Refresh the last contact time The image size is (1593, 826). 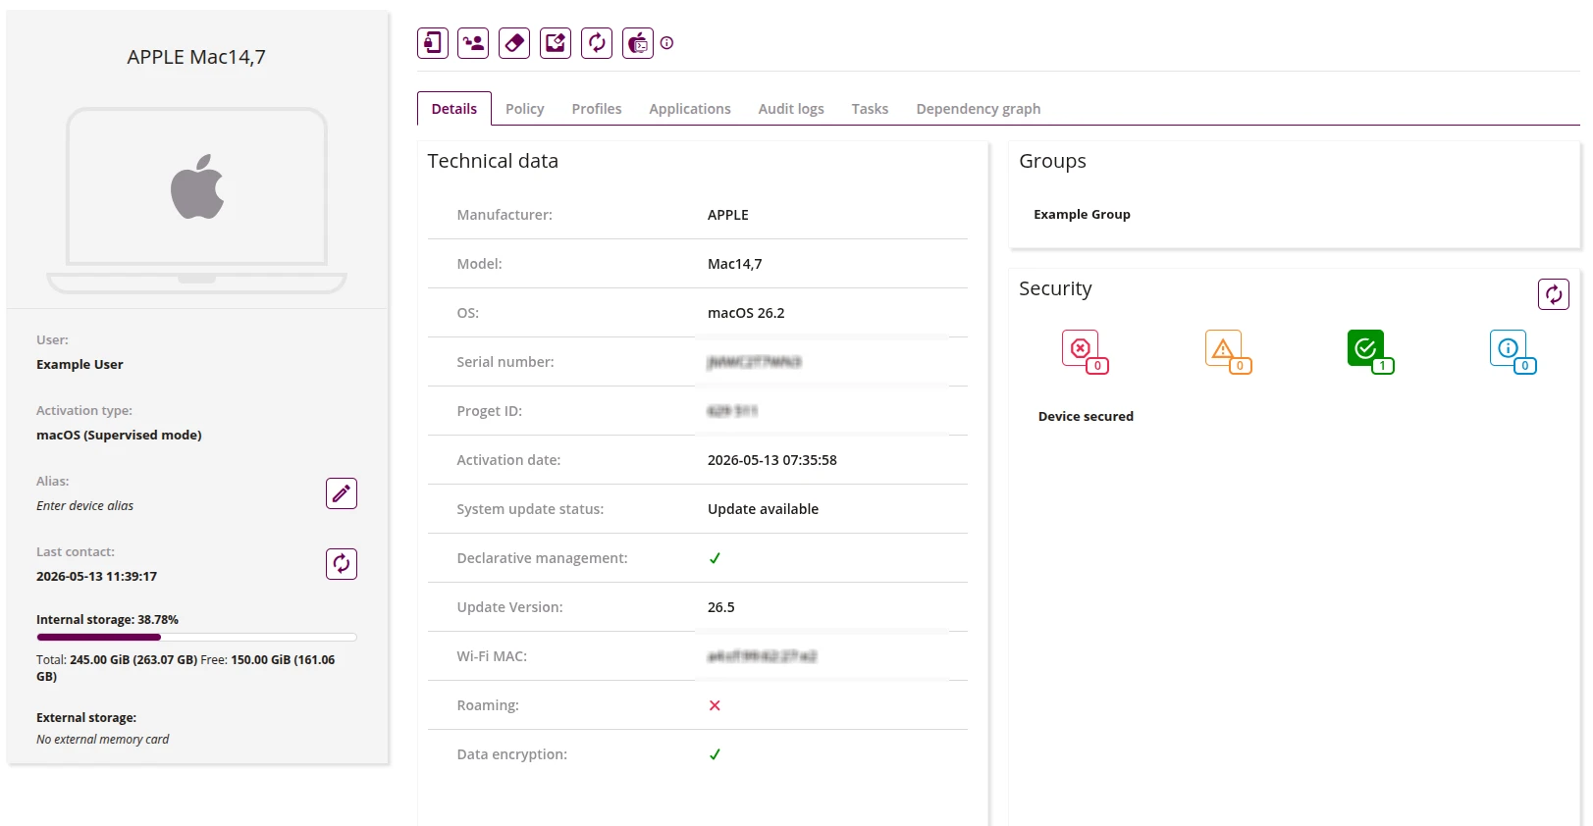pos(342,564)
